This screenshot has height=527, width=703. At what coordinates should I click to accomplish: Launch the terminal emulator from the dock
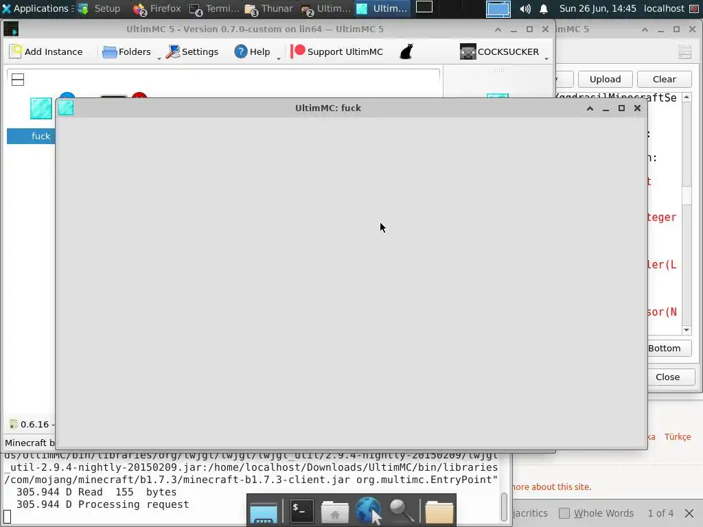coord(301,511)
